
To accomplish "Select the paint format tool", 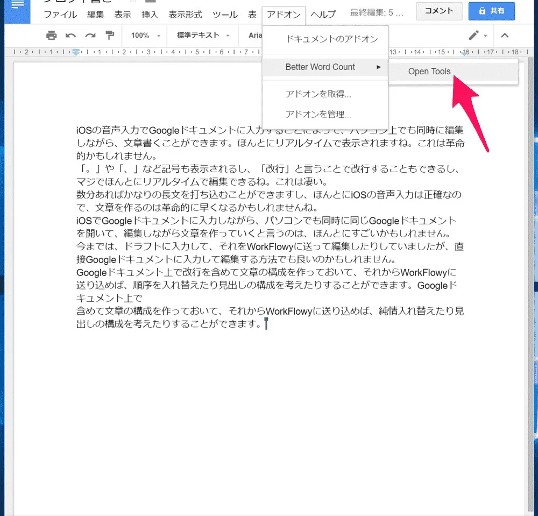I will pyautogui.click(x=109, y=36).
